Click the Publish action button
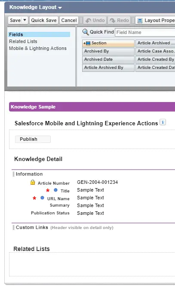 click(x=33, y=139)
